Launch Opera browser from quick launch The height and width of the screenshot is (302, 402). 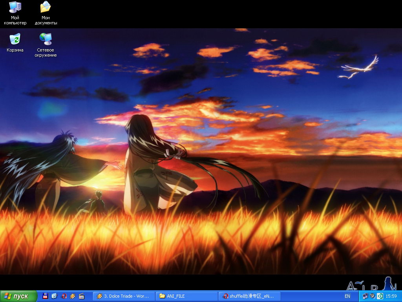(64, 296)
